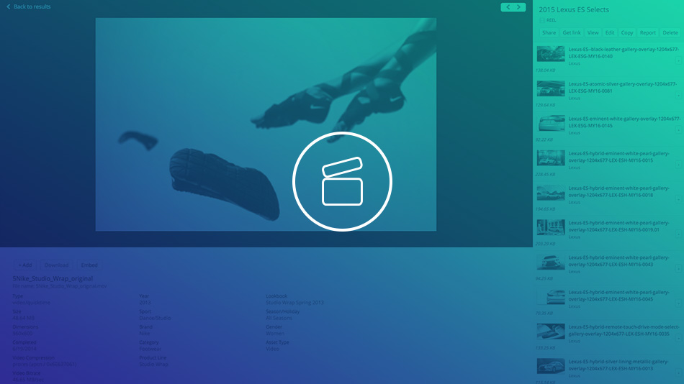Viewport: 684px width, 384px height.
Task: Click Get link for the Lexus collection
Action: click(x=572, y=32)
